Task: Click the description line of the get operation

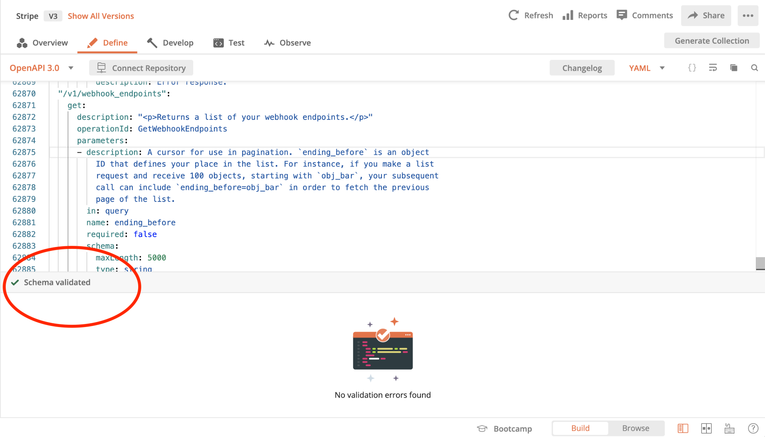Action: [x=225, y=117]
